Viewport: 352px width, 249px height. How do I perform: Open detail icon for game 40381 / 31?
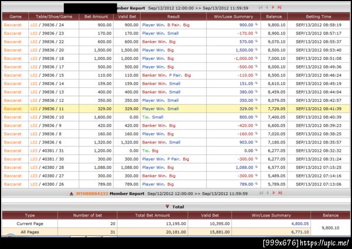(256, 150)
